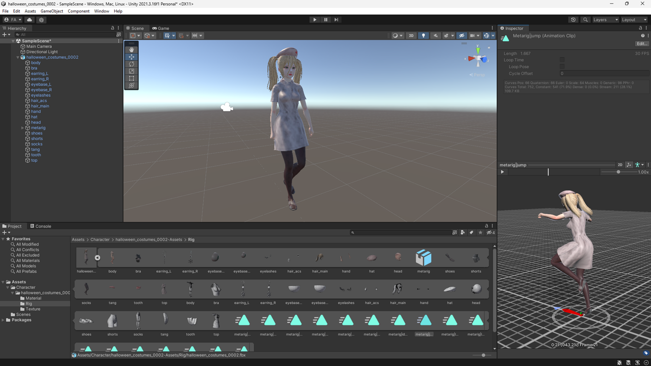
Task: Play the metarig|jump animation preview
Action: coord(503,172)
